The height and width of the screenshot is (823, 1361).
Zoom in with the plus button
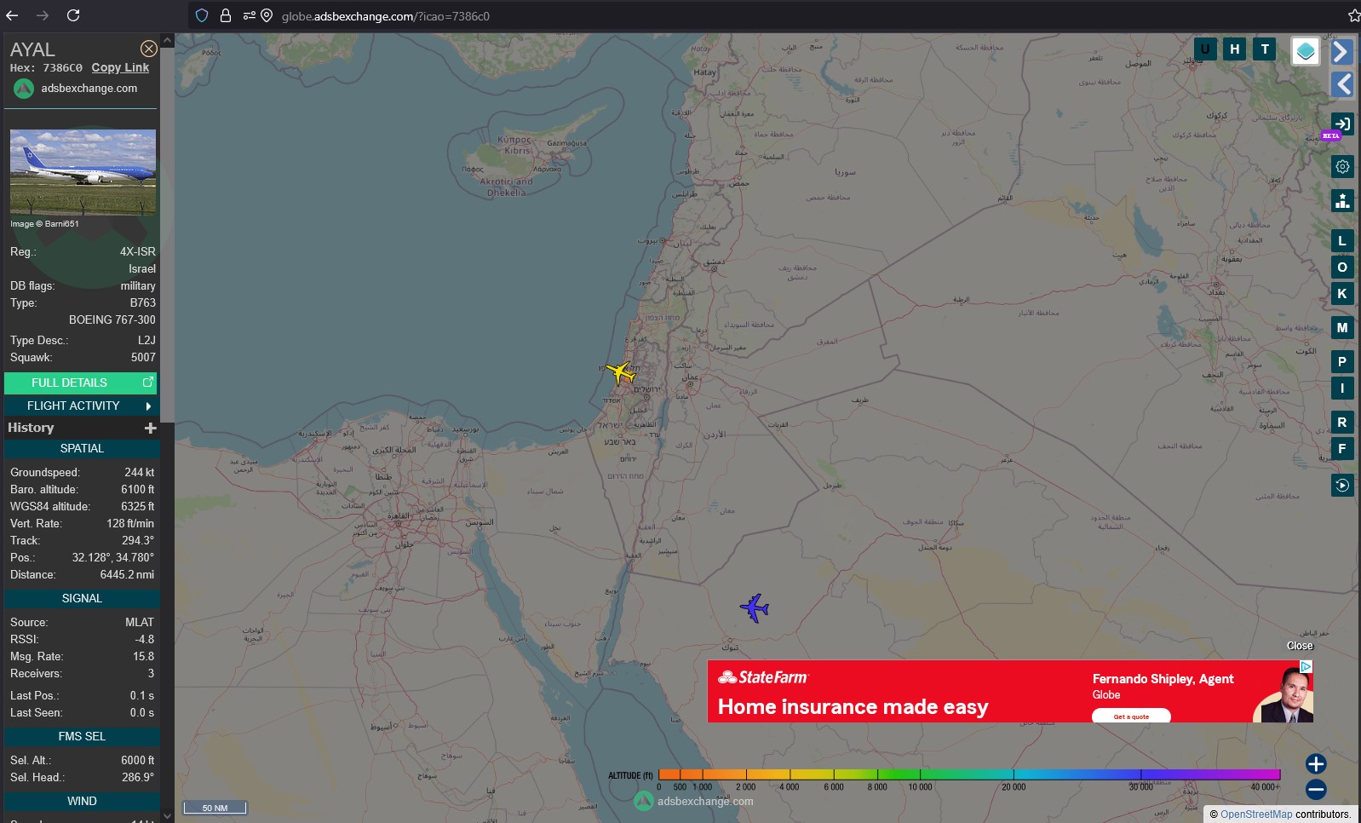pyautogui.click(x=1316, y=763)
